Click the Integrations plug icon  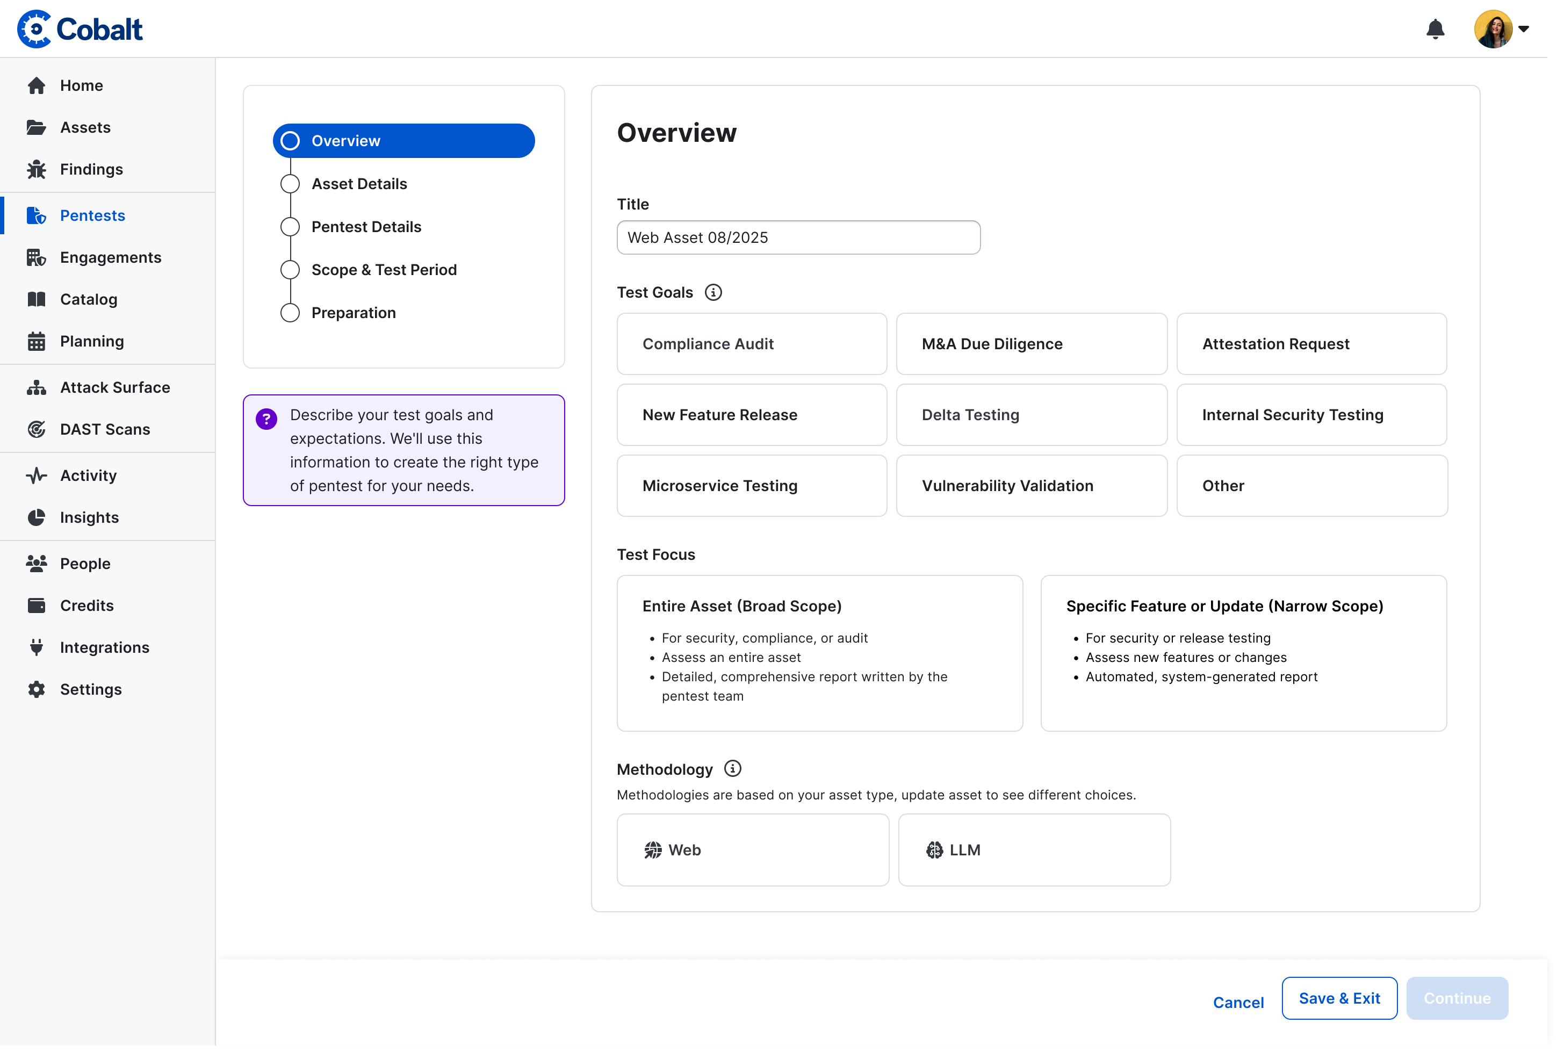point(36,647)
